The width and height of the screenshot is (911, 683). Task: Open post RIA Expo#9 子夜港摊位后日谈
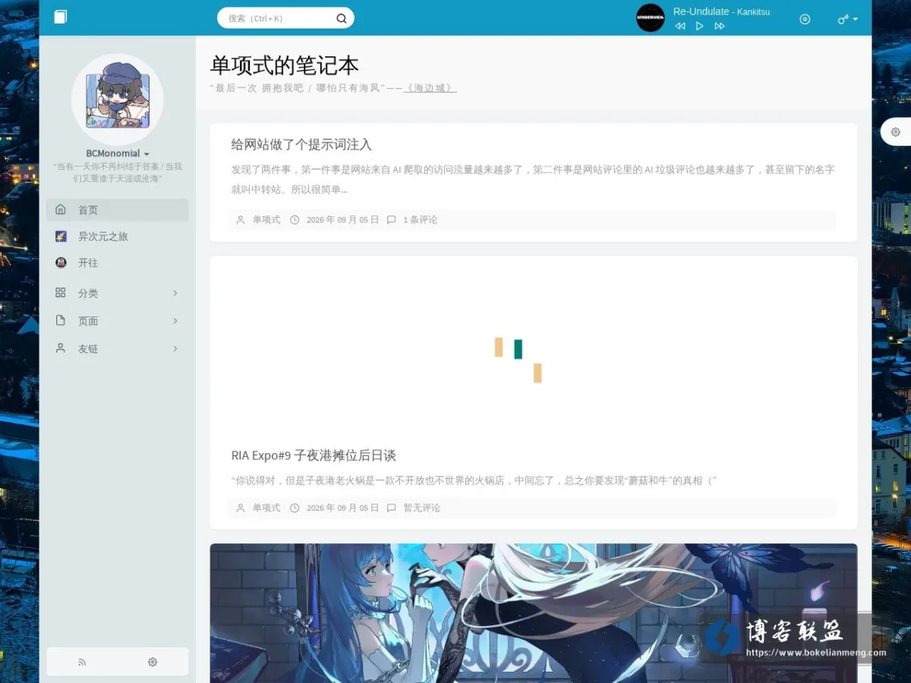[x=314, y=455]
